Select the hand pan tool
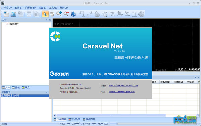The image size is (201, 126). click(52, 14)
